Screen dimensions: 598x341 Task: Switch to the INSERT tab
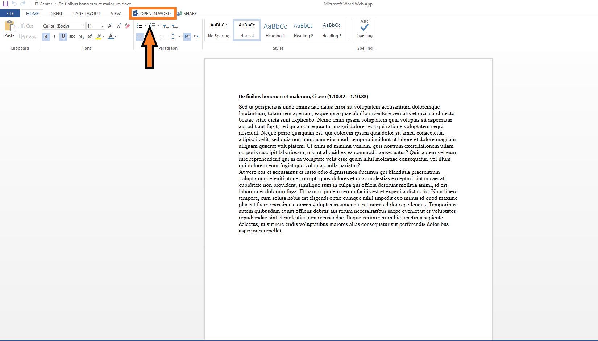pyautogui.click(x=56, y=13)
